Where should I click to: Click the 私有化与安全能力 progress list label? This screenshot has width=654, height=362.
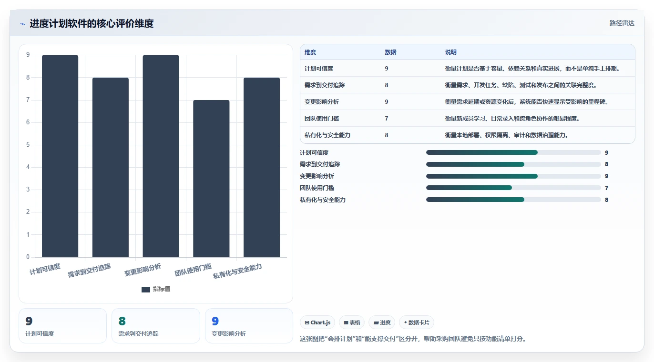click(323, 200)
